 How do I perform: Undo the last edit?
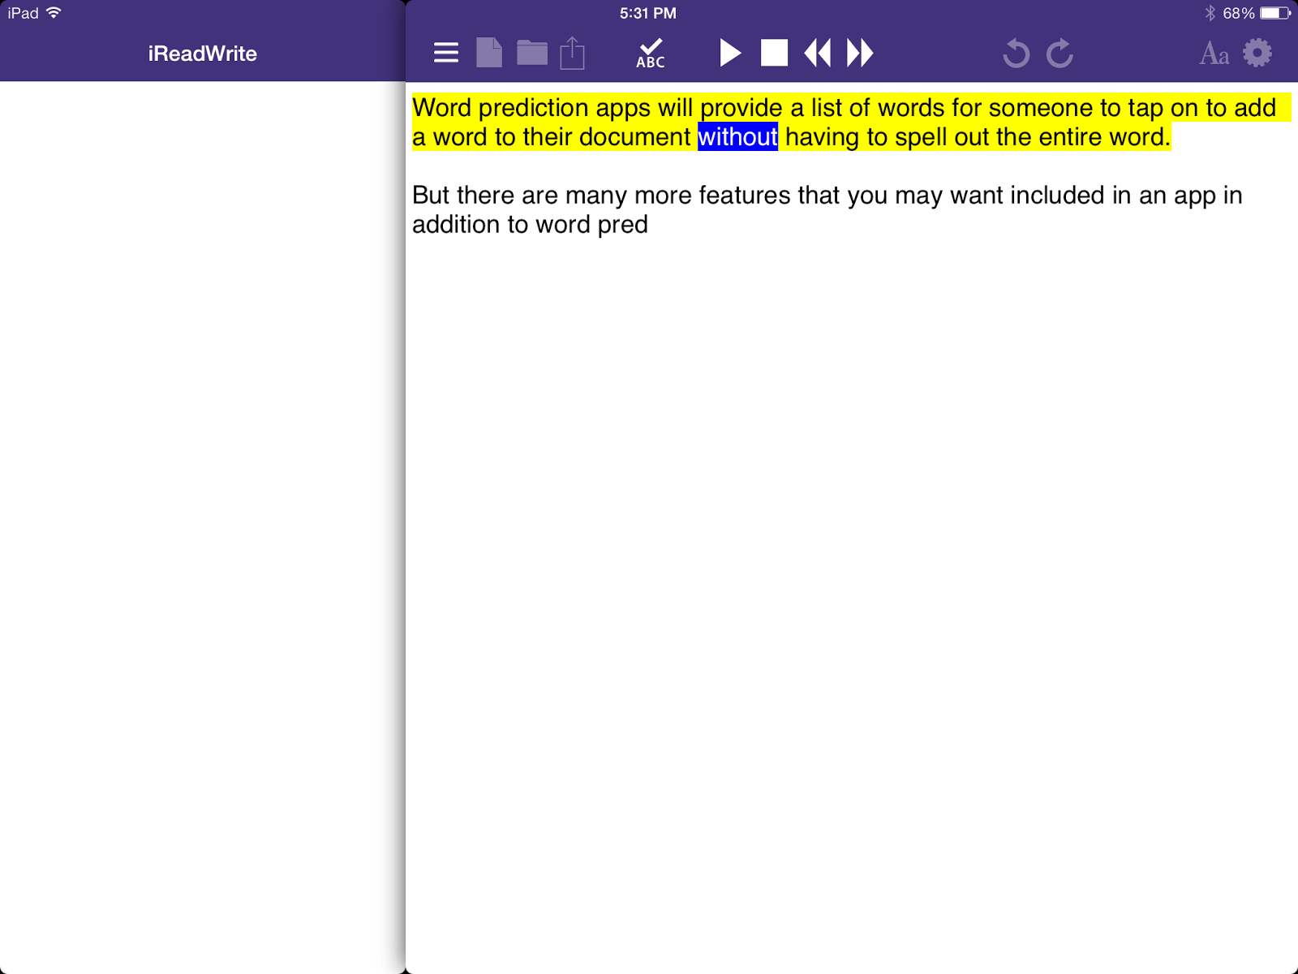[1016, 53]
